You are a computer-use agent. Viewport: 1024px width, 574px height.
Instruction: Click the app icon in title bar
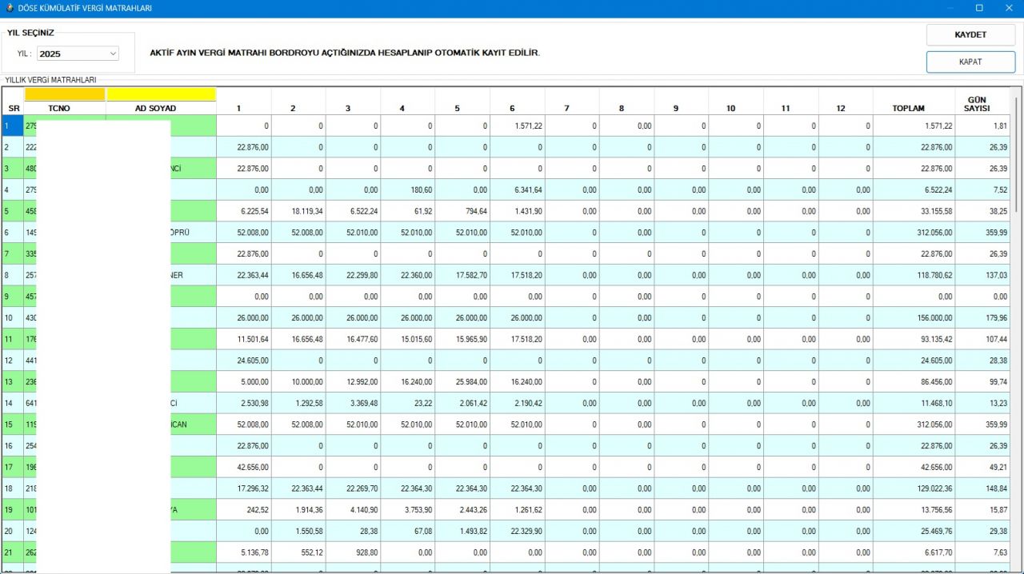click(9, 8)
